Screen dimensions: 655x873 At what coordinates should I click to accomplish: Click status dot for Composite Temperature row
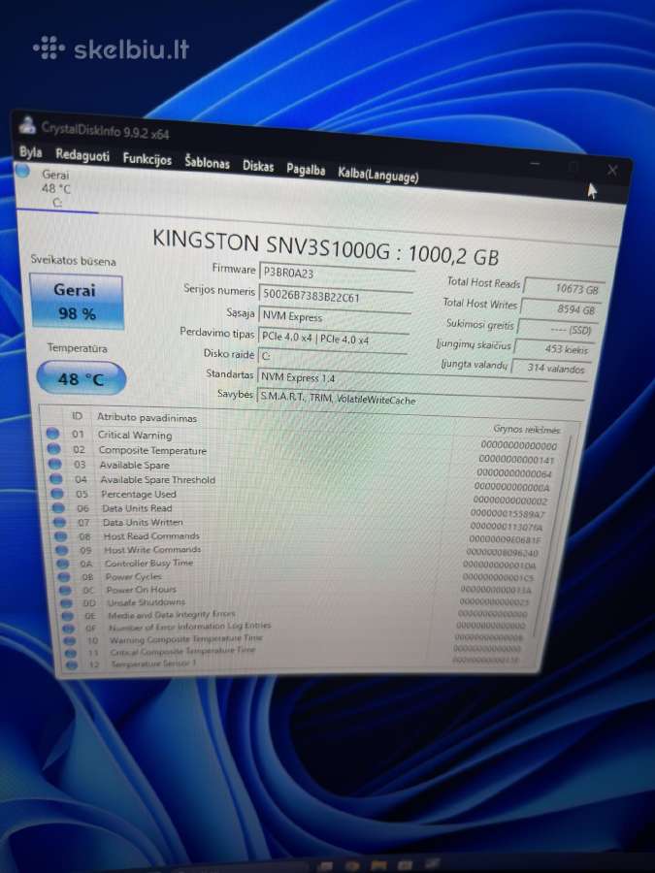tap(53, 448)
